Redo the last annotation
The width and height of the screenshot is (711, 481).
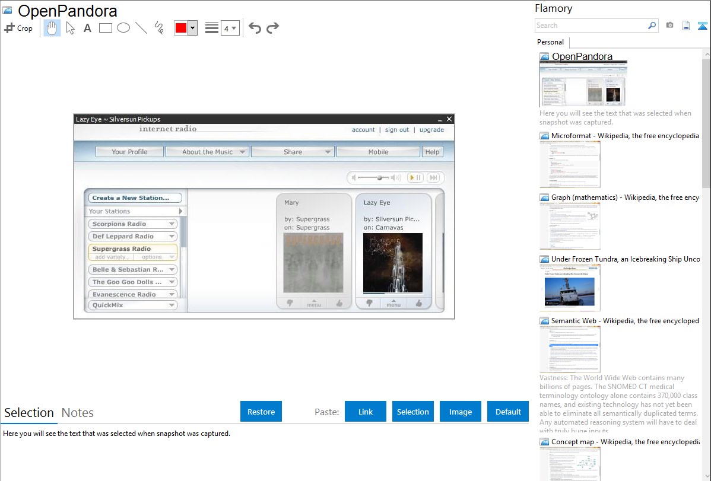click(x=272, y=28)
